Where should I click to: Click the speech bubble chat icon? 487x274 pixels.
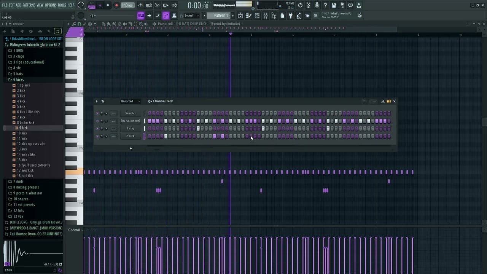(350, 5)
